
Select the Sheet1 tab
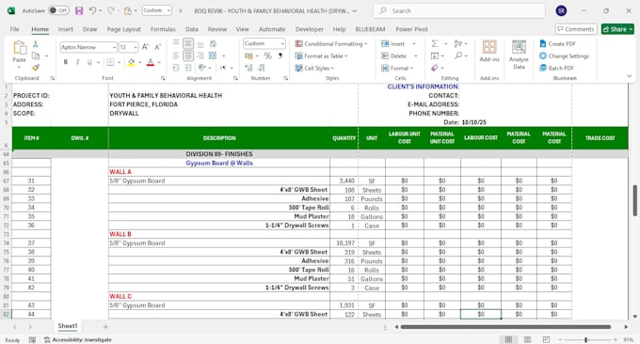[x=68, y=326]
